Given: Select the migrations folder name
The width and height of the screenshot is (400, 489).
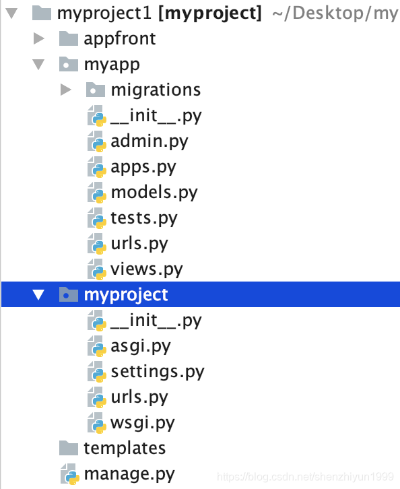Looking at the screenshot, I should pos(156,90).
